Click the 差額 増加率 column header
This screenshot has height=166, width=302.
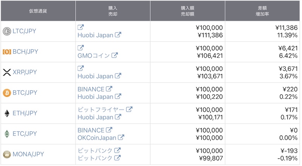coord(262,11)
